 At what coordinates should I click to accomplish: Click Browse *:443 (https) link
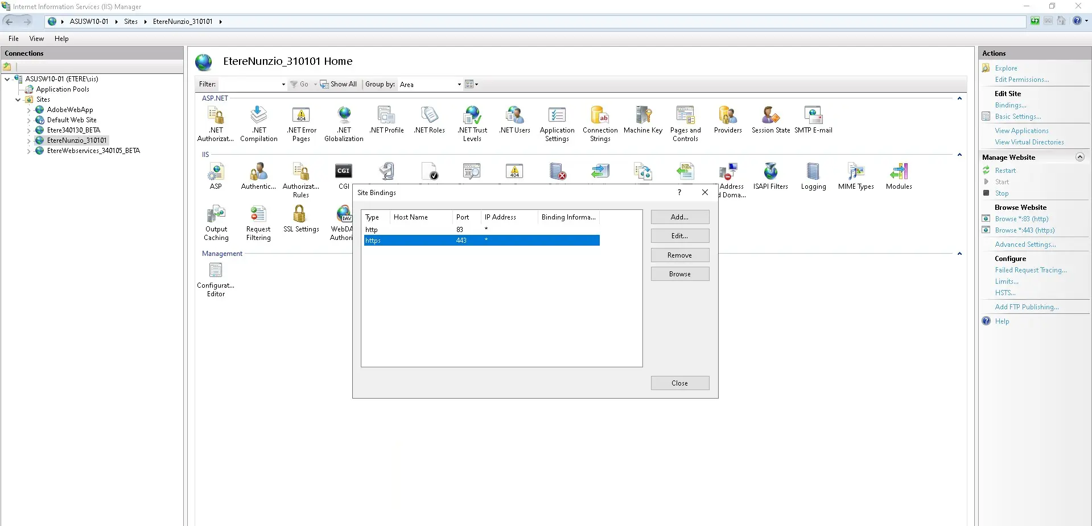1024,230
